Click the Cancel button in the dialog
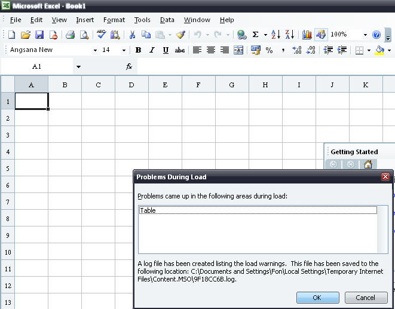 click(x=366, y=297)
